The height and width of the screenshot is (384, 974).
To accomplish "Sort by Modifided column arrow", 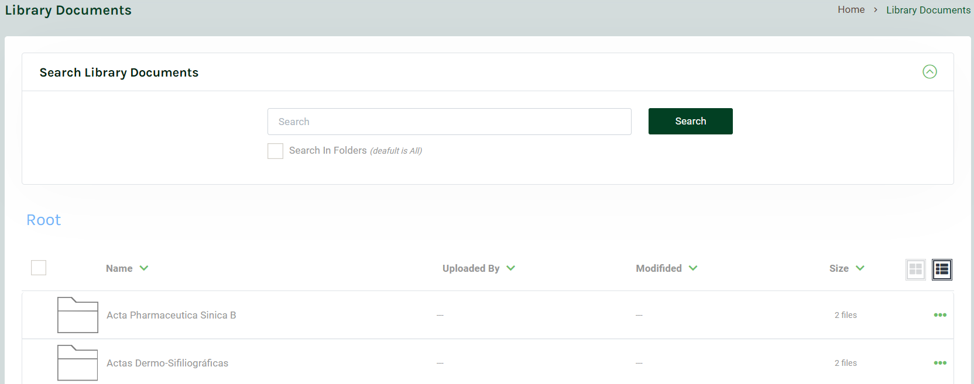I will (693, 268).
